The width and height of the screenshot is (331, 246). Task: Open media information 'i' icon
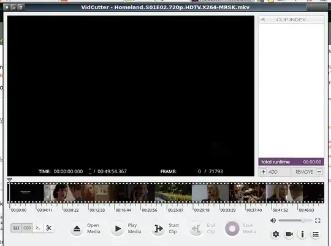pos(303,234)
